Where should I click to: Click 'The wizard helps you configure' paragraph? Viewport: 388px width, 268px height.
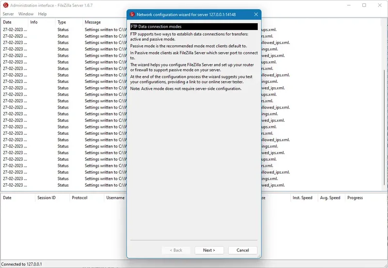pyautogui.click(x=192, y=67)
